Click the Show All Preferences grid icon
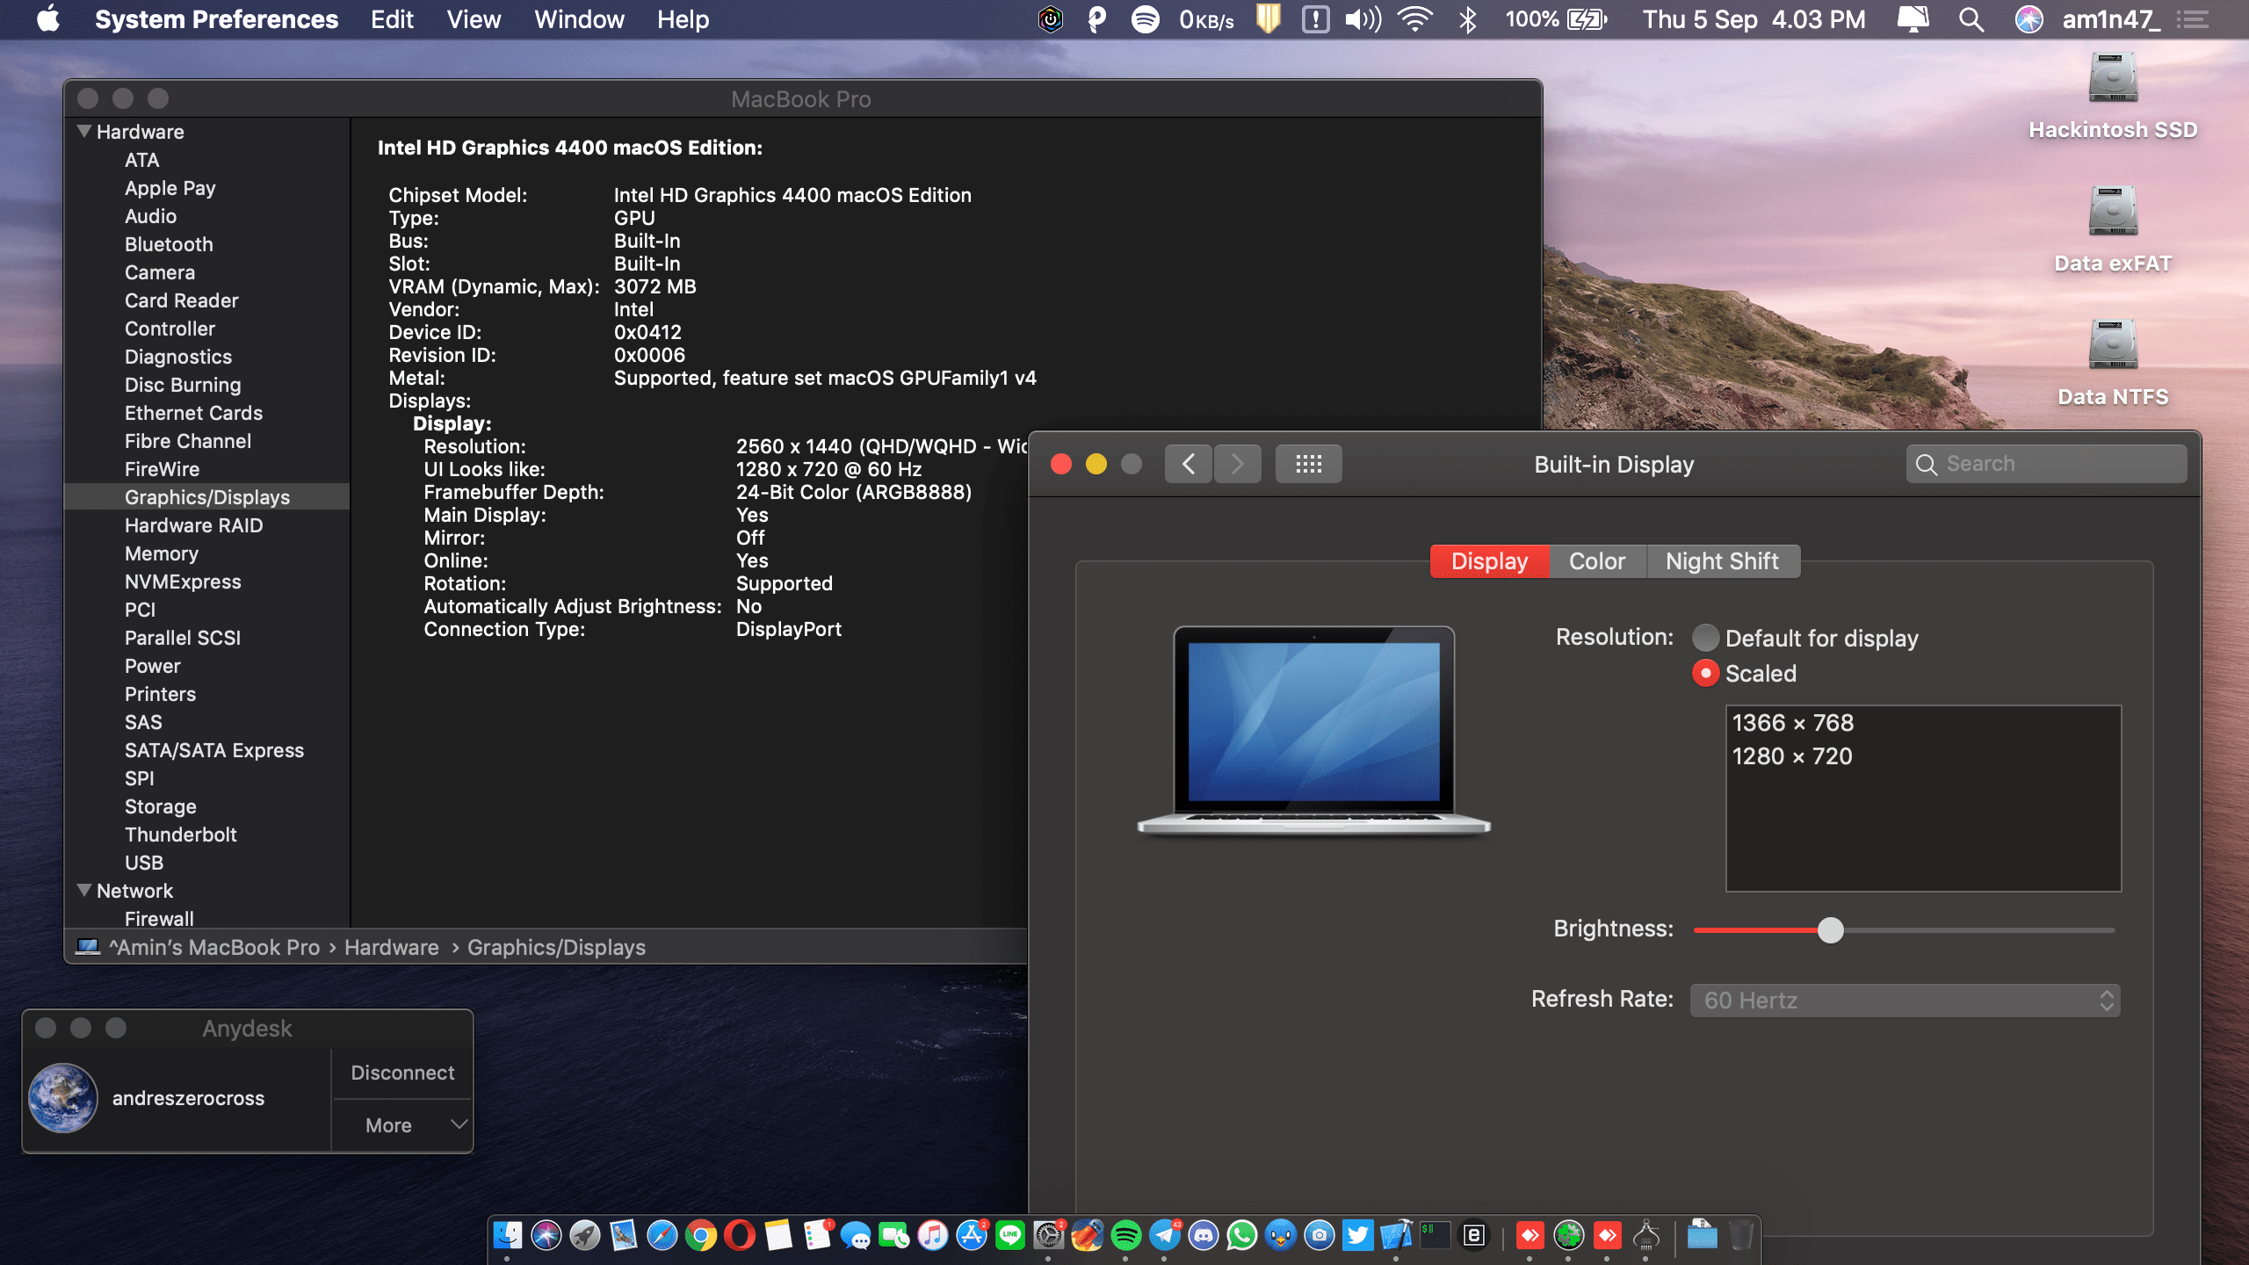2249x1265 pixels. point(1308,463)
